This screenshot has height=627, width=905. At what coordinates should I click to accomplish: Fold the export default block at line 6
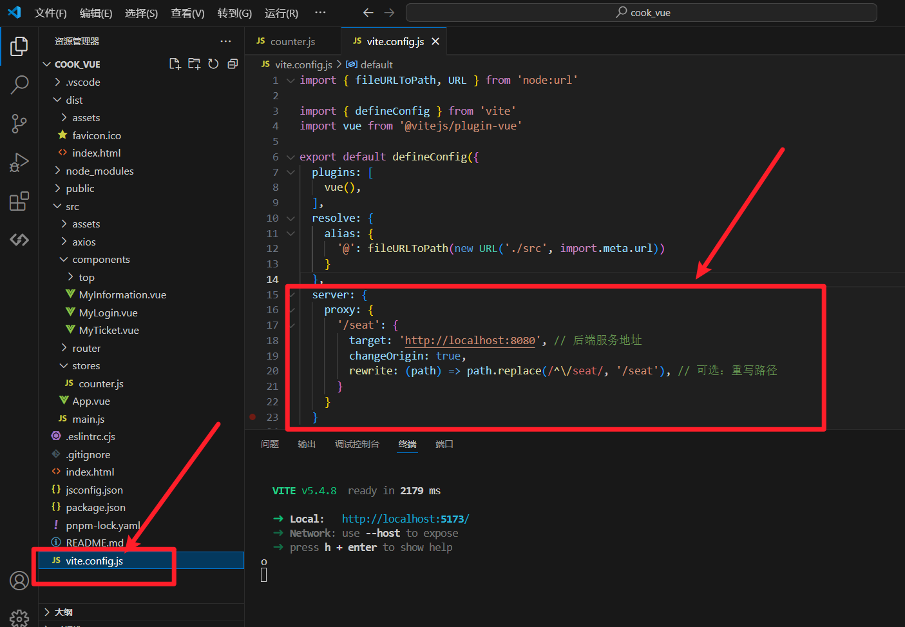(x=291, y=157)
